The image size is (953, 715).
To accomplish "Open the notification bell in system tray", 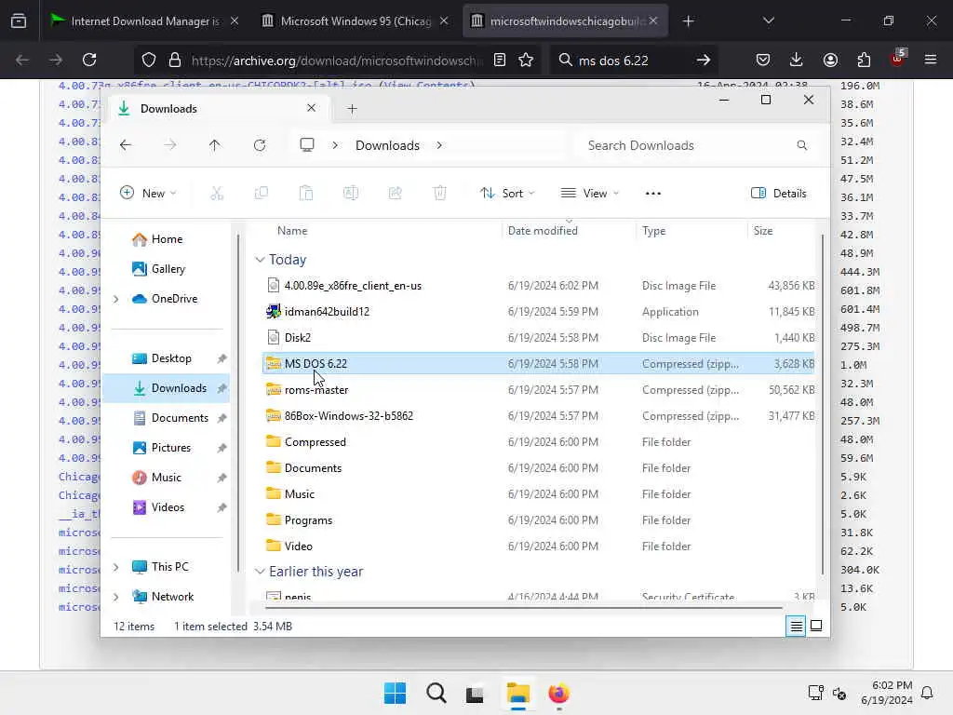I will click(927, 693).
